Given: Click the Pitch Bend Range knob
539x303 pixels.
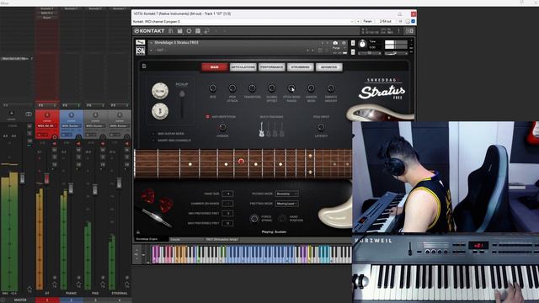Looking at the screenshot, I should 291,88.
